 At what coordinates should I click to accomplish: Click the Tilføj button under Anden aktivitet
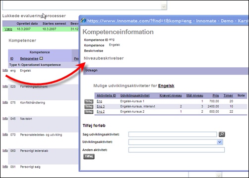(x=89, y=156)
